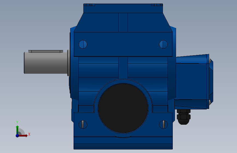Screen dimensions: 237x153
Task: Click the red X axis arrow of triad
Action: pyautogui.click(x=23, y=136)
